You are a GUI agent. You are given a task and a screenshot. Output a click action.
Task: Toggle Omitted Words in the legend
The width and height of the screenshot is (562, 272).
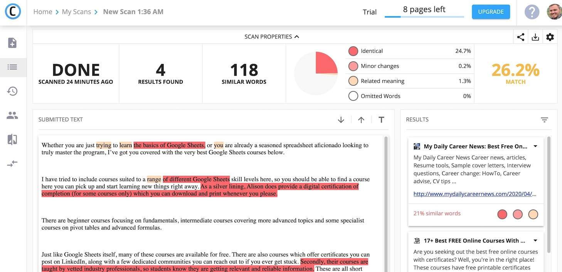coord(353,96)
